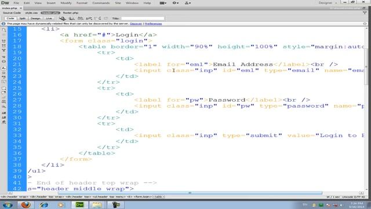Open Windows Media Player from taskbar

coord(61,204)
